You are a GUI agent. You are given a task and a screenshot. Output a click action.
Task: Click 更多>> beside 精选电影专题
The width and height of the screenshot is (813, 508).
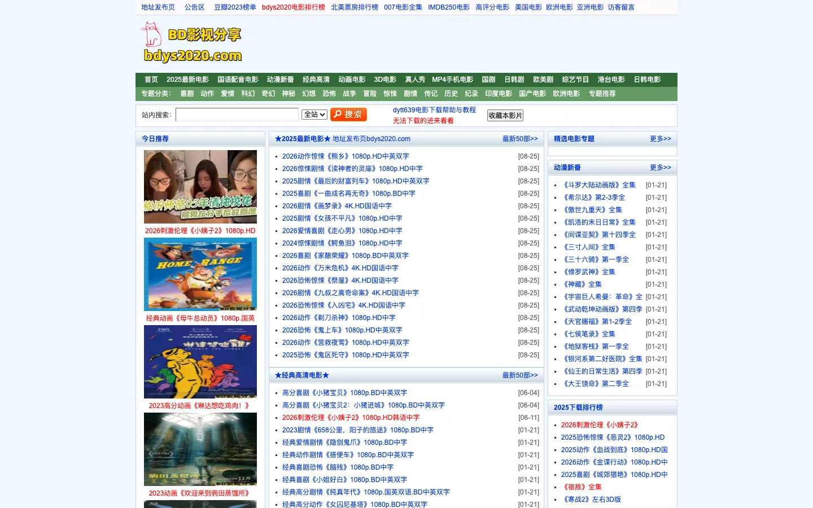pos(660,139)
